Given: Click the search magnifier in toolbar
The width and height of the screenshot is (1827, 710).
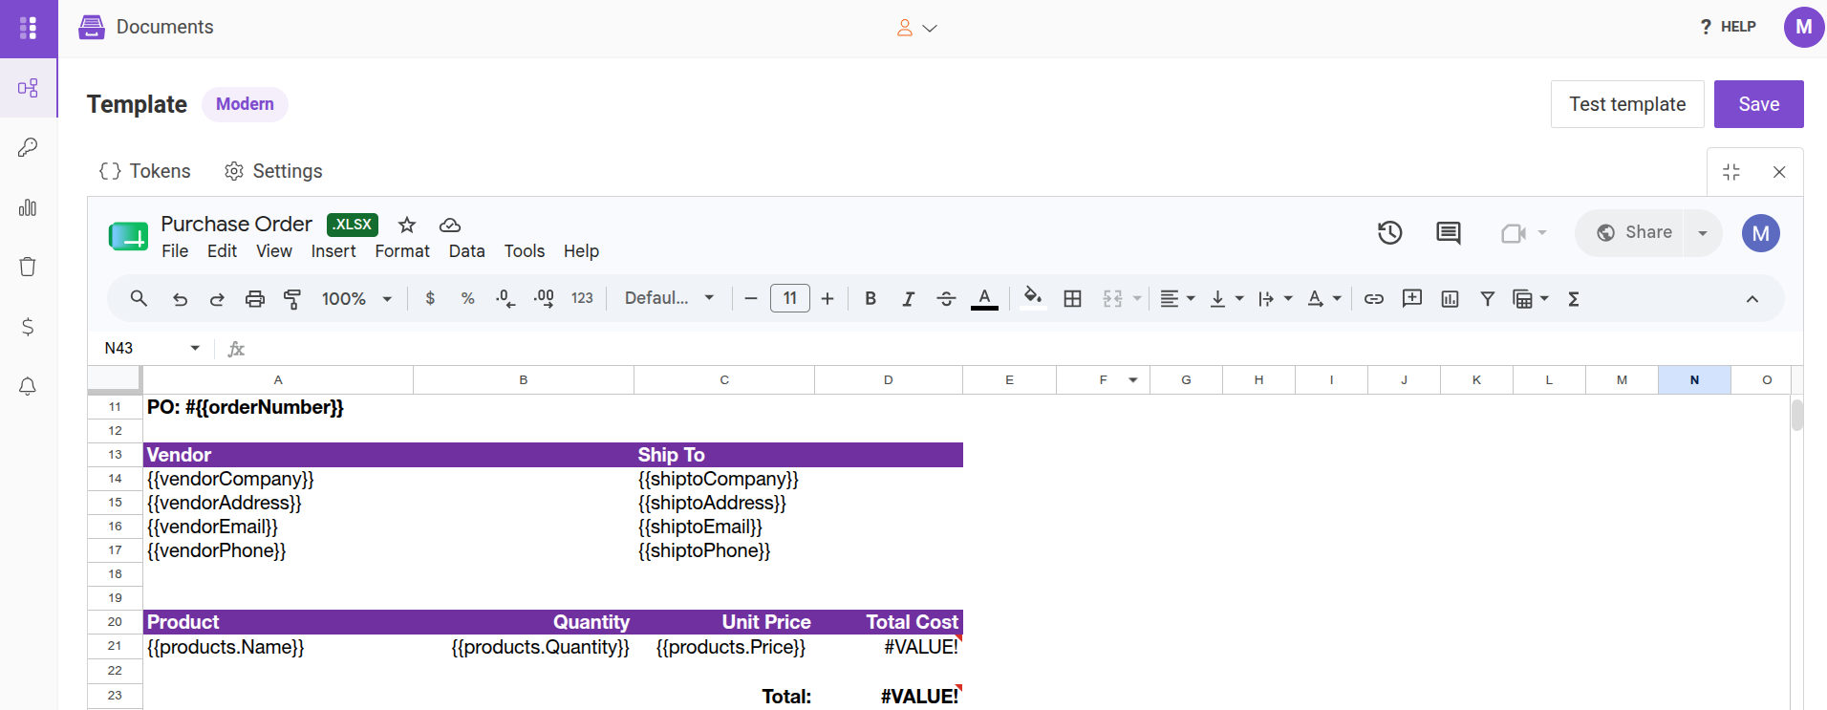Looking at the screenshot, I should tap(139, 298).
